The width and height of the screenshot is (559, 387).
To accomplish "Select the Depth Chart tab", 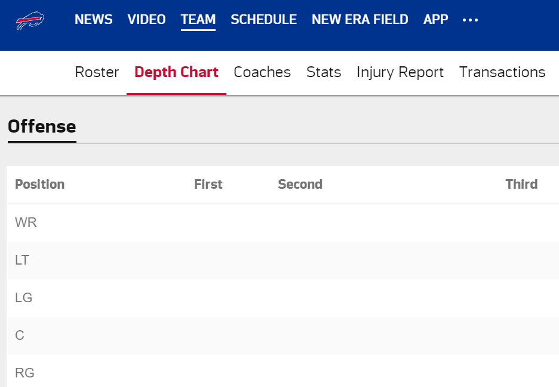I will click(176, 72).
